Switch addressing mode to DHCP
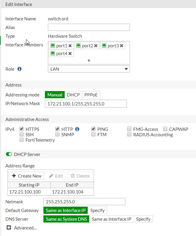The height and width of the screenshot is (236, 196). click(x=73, y=95)
